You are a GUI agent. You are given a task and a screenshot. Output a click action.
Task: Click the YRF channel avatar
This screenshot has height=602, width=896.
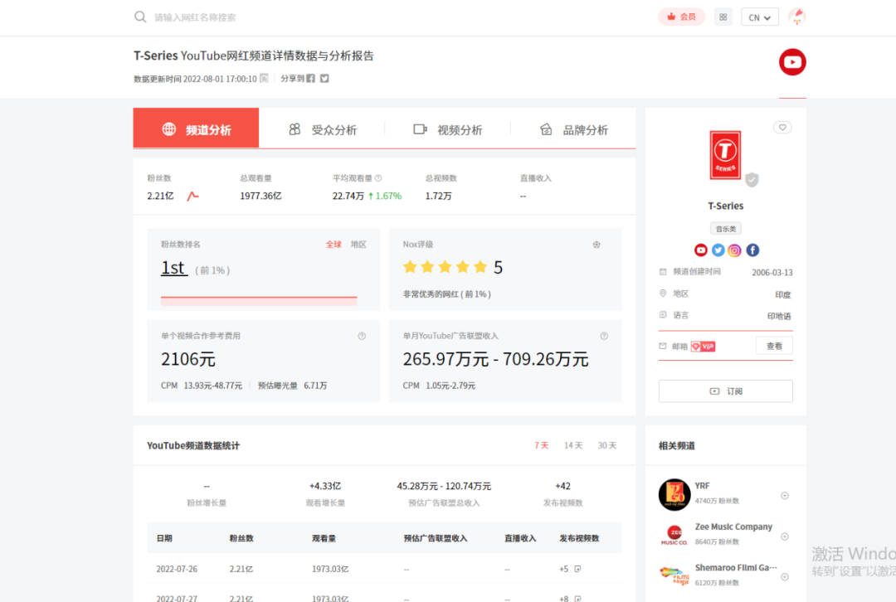click(x=674, y=494)
